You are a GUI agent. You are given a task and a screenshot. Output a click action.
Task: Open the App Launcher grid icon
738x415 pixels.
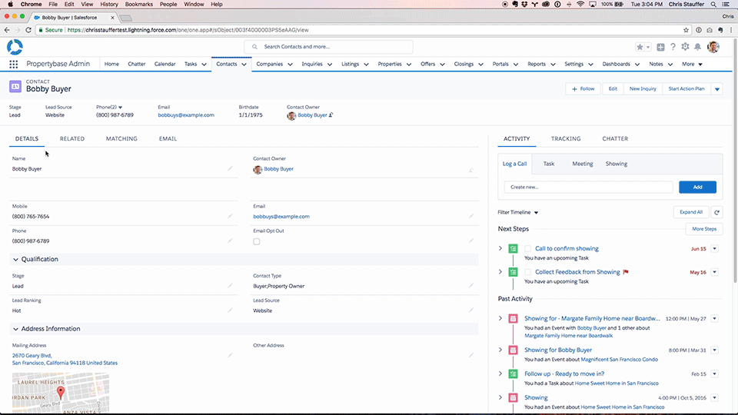point(14,64)
